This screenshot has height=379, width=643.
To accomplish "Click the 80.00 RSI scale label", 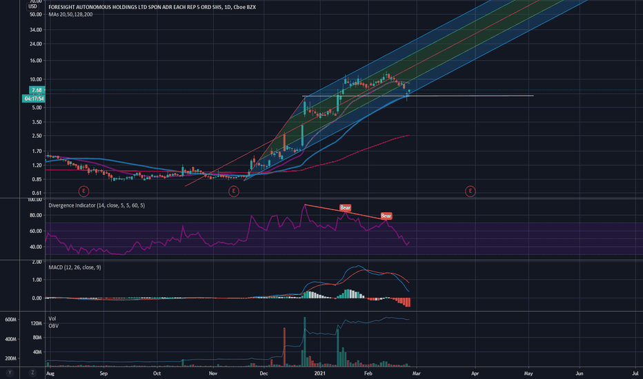I will [x=36, y=215].
